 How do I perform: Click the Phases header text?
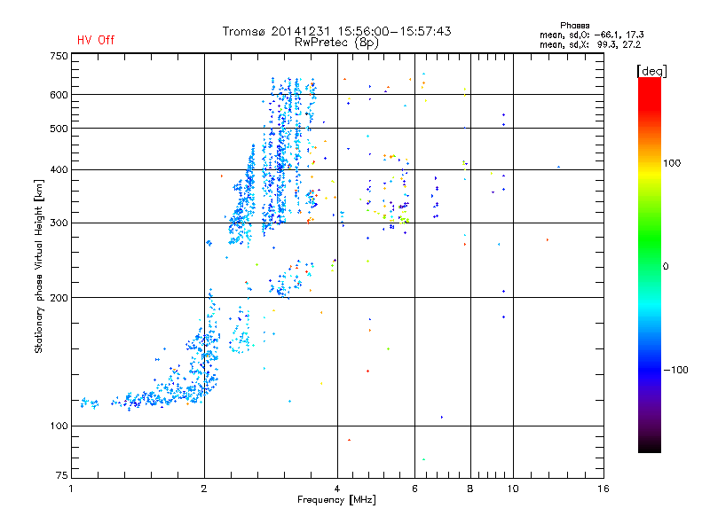tap(574, 26)
